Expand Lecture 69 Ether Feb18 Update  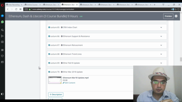pyautogui.click(x=161, y=63)
